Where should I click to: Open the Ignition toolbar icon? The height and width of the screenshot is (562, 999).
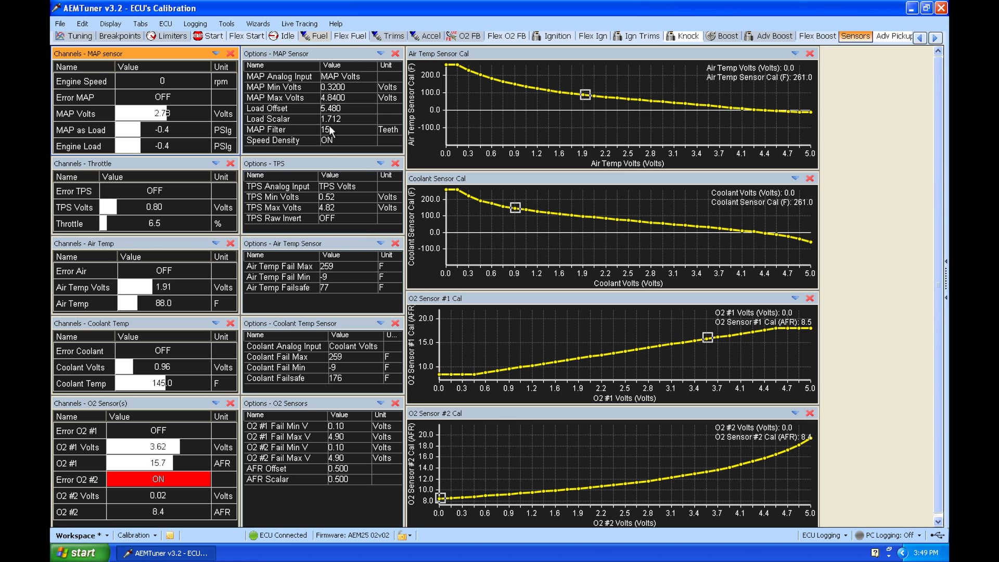tap(552, 36)
